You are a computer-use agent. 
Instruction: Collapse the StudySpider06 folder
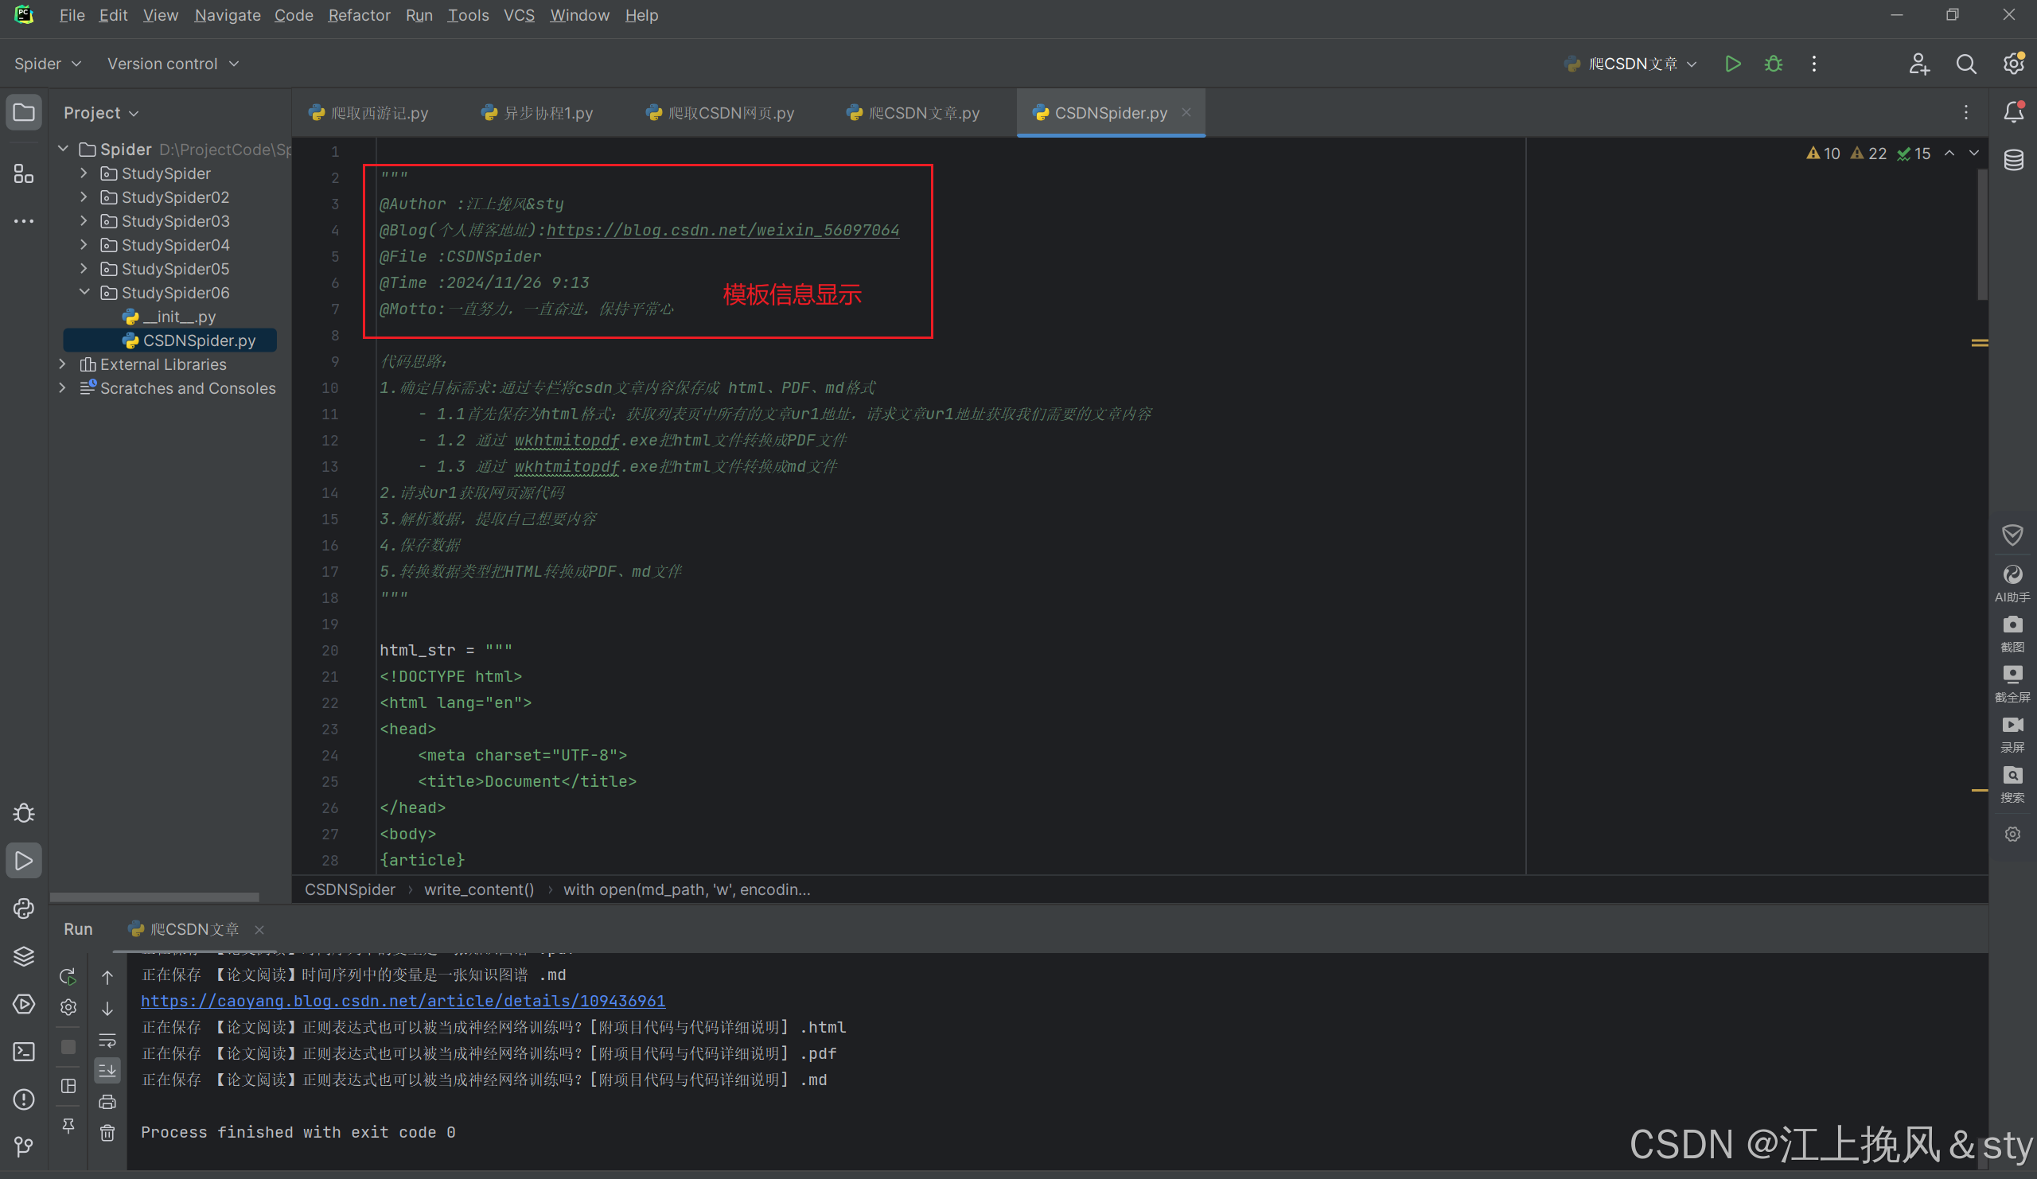[84, 293]
